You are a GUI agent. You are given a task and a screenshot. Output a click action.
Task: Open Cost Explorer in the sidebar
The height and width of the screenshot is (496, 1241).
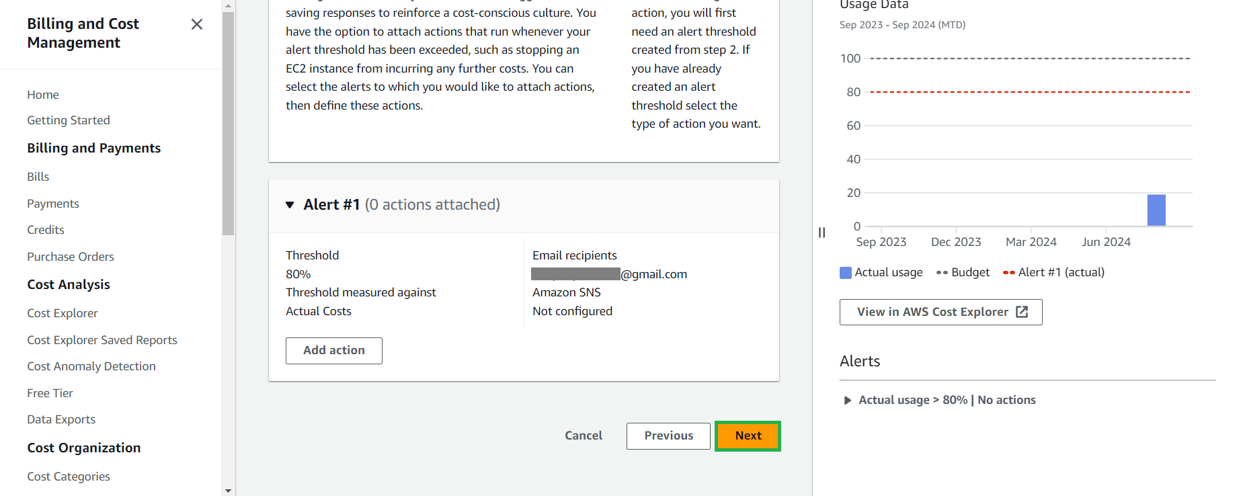(x=63, y=313)
